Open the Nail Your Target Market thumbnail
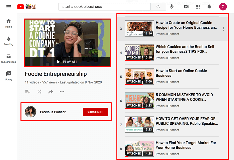234x160 pixels. click(x=139, y=149)
